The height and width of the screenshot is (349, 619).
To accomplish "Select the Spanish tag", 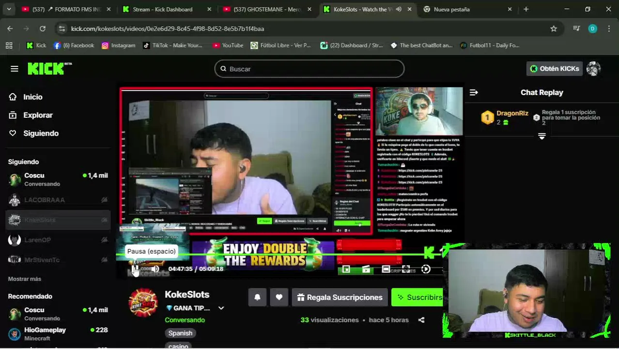I will coord(180,333).
